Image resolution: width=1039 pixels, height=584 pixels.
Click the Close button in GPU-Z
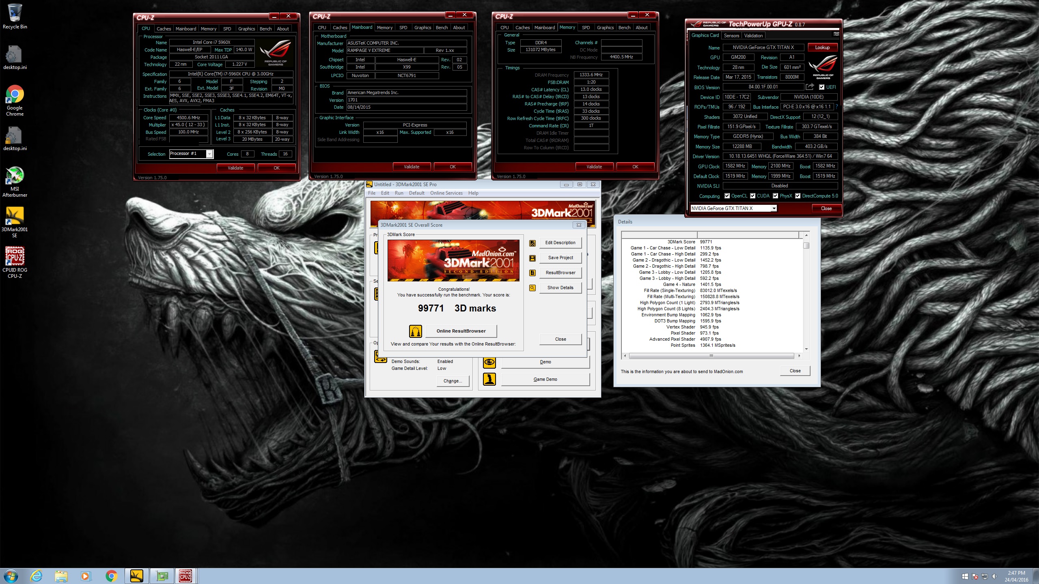tap(826, 208)
